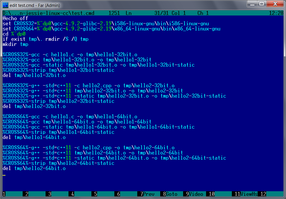Click function key 7 Prev
This screenshot has height=199, width=286.
click(147, 194)
